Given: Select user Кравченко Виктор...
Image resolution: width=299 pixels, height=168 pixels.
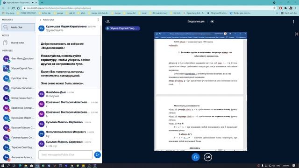Looking at the screenshot, I should tap(19, 108).
